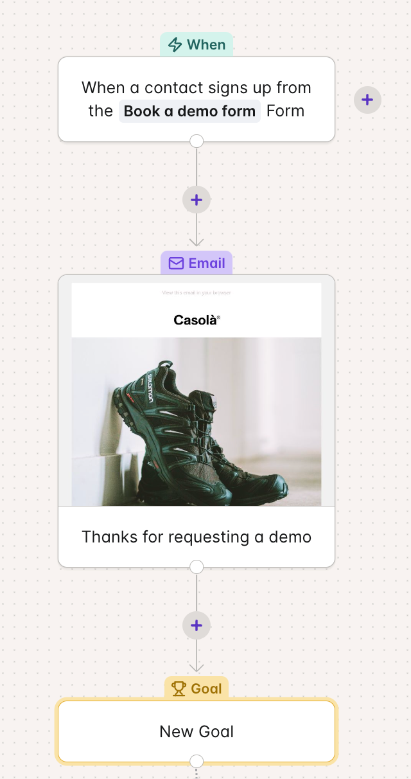Click the arrowhead pointing into Email step
This screenshot has height=779, width=411.
197,242
